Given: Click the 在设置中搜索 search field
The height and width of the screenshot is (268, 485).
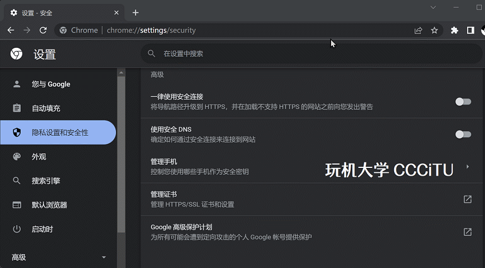Looking at the screenshot, I should (311, 54).
